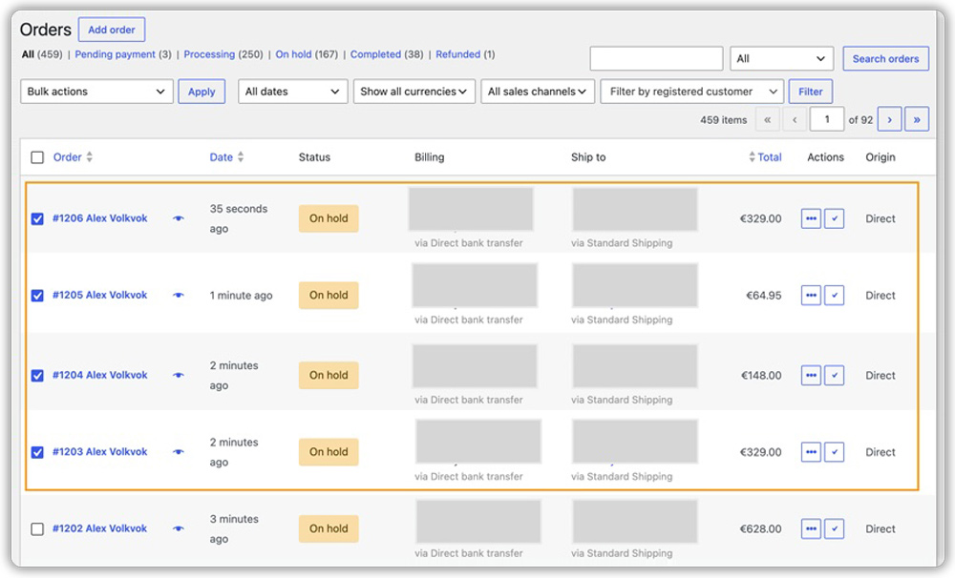The height and width of the screenshot is (578, 955).
Task: Open the All dates dropdown
Action: tap(292, 92)
